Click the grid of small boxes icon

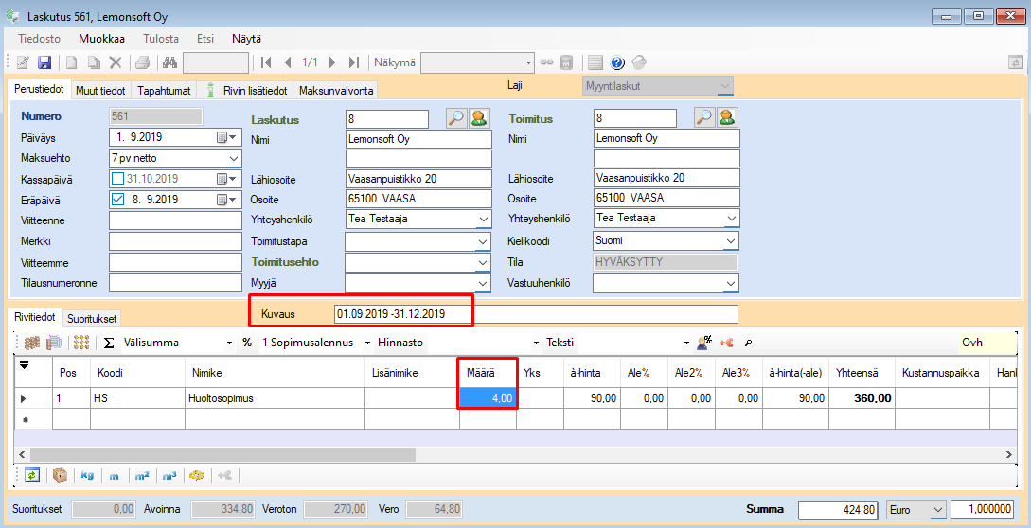tap(81, 343)
